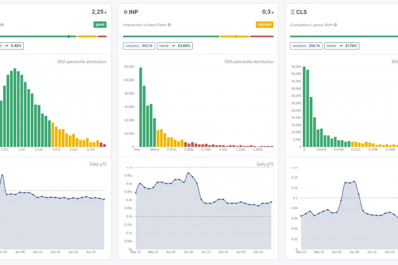The width and height of the screenshot is (398, 265).
Task: Click the 95th percentile distribution label on INP chart
Action: 248,62
